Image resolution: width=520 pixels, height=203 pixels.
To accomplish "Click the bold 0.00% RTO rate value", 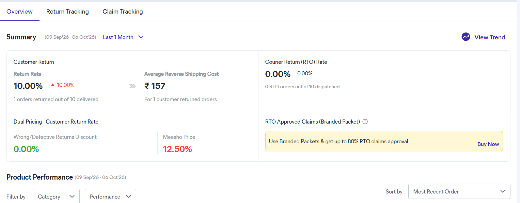I will point(278,74).
